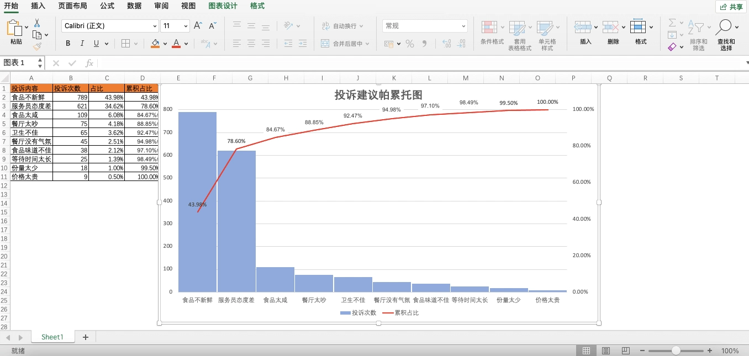This screenshot has height=356, width=749.
Task: Click the Cell Styles (单元格样式) icon
Action: click(x=545, y=28)
